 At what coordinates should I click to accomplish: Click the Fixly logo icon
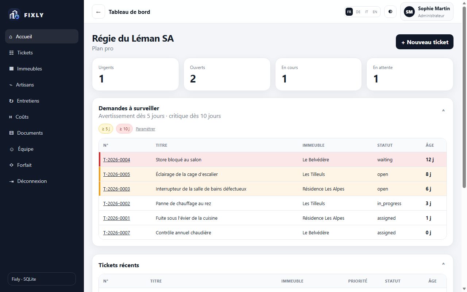(14, 15)
